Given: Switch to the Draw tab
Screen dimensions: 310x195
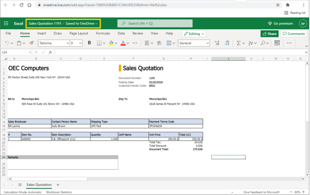Looking at the screenshot, I should pos(58,33).
